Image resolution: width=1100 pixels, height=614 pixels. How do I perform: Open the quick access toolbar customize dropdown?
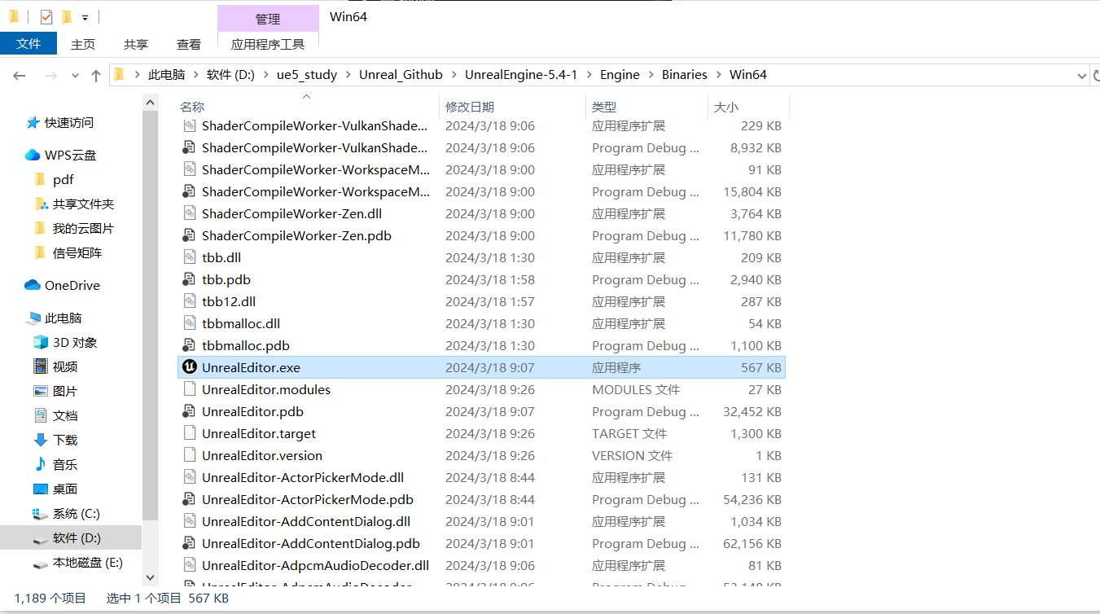tap(85, 17)
